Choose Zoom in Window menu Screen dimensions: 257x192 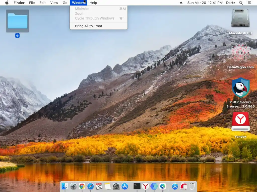coord(98,13)
